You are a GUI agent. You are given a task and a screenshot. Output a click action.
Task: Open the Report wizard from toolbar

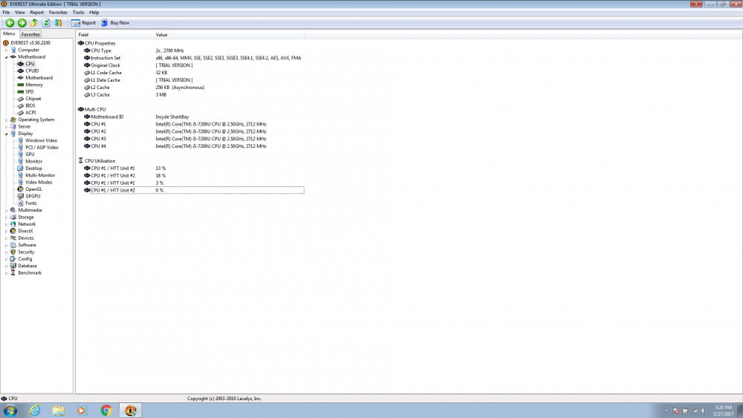83,23
